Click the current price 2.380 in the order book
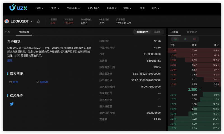 click(x=193, y=89)
